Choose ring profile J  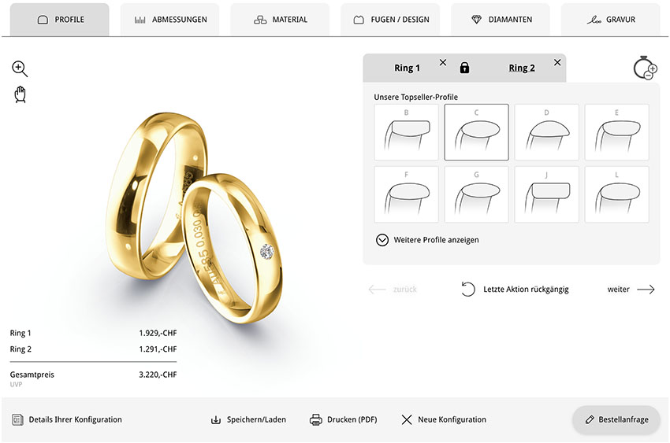pyautogui.click(x=546, y=194)
